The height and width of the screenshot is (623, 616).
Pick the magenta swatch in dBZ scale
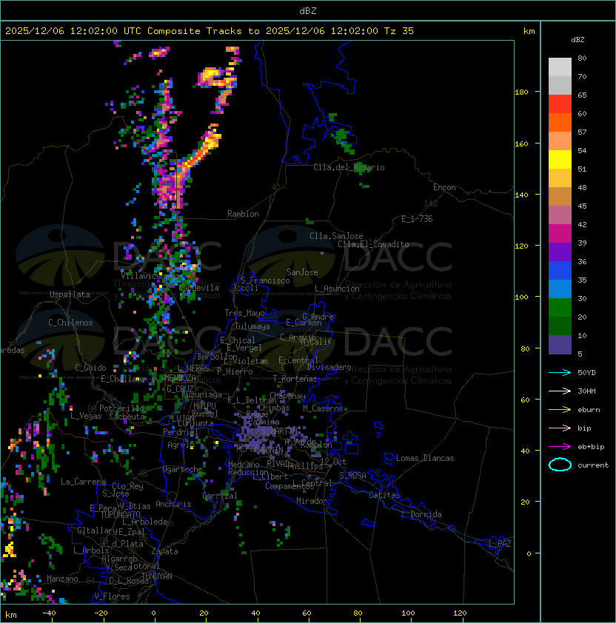click(x=560, y=234)
